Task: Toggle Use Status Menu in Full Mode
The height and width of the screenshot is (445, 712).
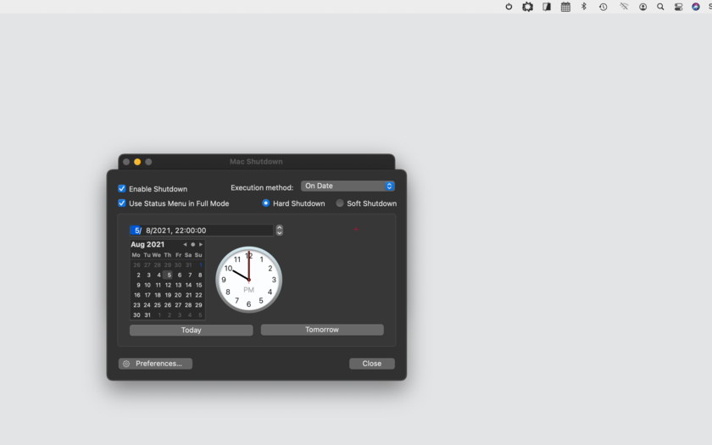Action: (x=122, y=203)
